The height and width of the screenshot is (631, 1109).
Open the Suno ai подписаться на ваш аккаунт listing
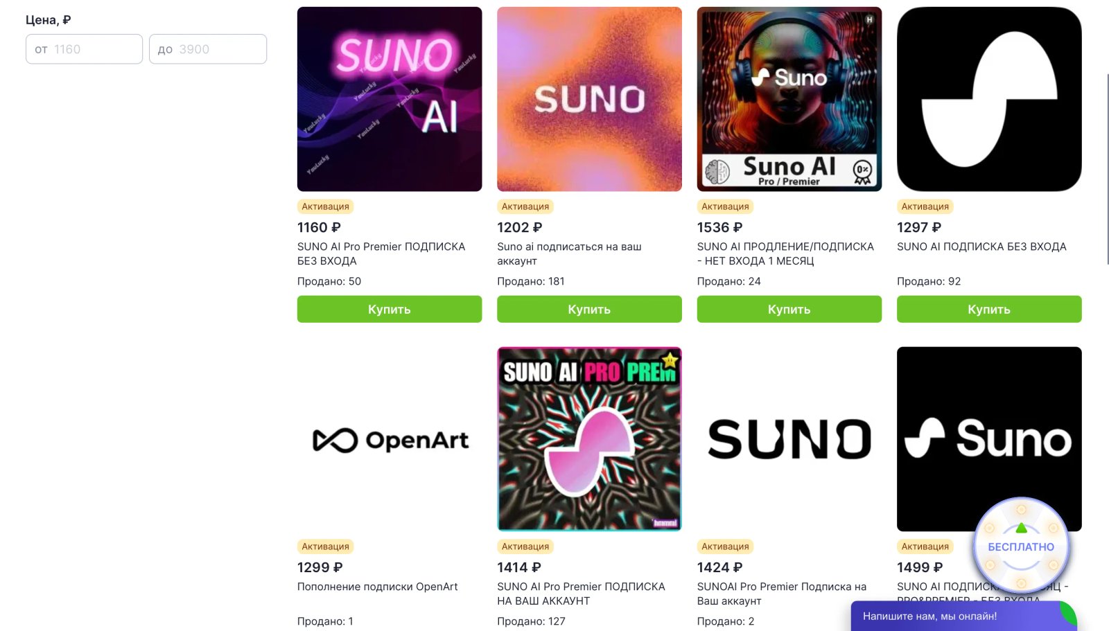pos(569,254)
